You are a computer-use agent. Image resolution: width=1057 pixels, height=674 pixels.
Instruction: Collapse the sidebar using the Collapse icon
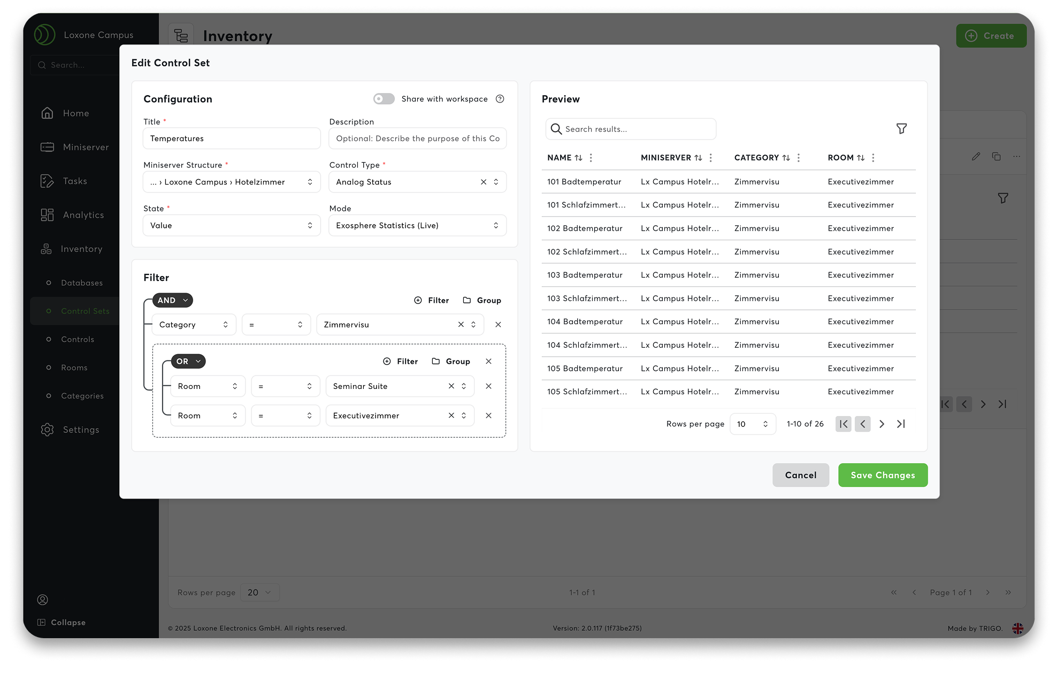point(41,622)
